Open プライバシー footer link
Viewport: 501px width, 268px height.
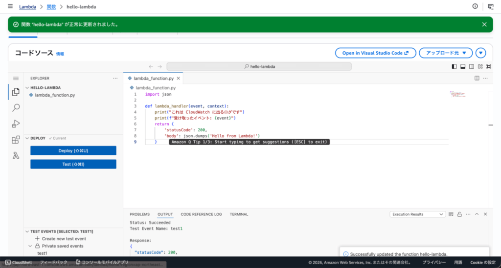pos(434,263)
